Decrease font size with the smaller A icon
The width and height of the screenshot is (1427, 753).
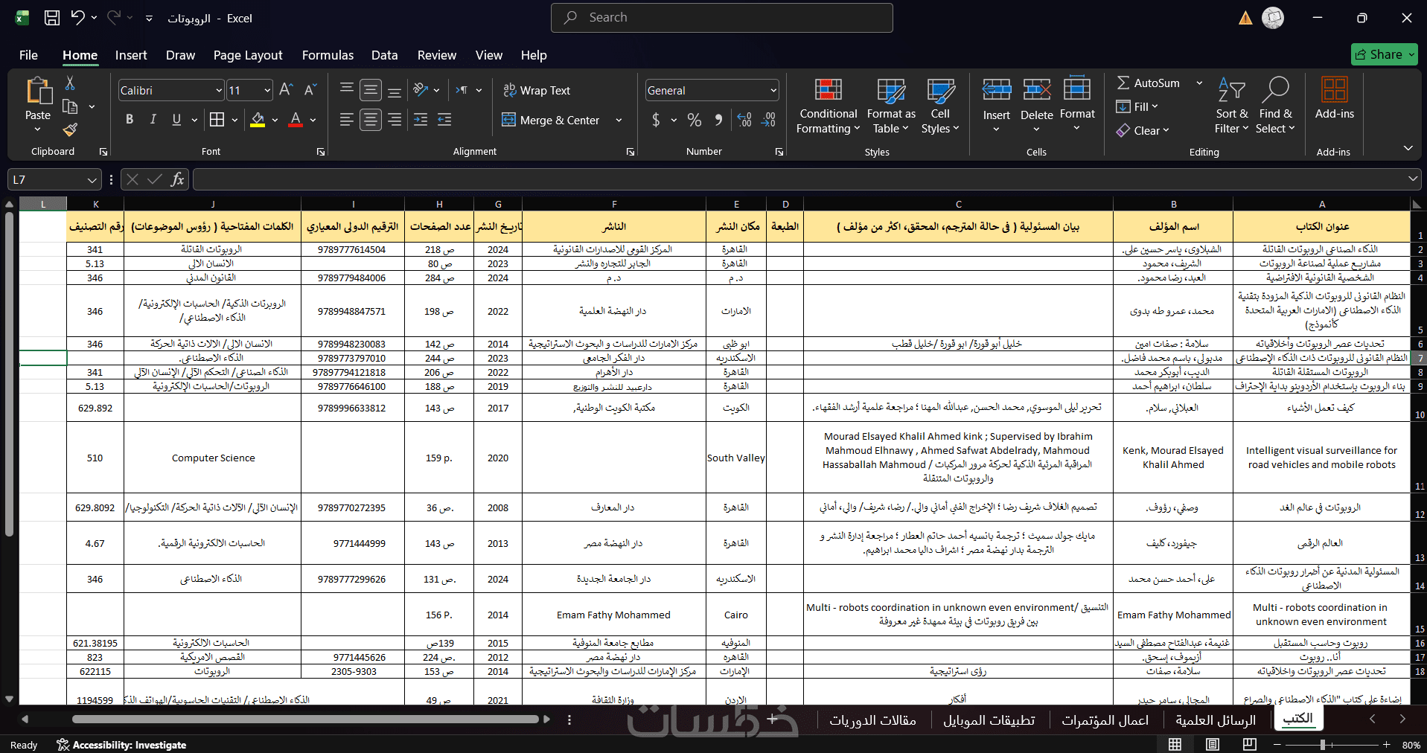click(x=311, y=90)
